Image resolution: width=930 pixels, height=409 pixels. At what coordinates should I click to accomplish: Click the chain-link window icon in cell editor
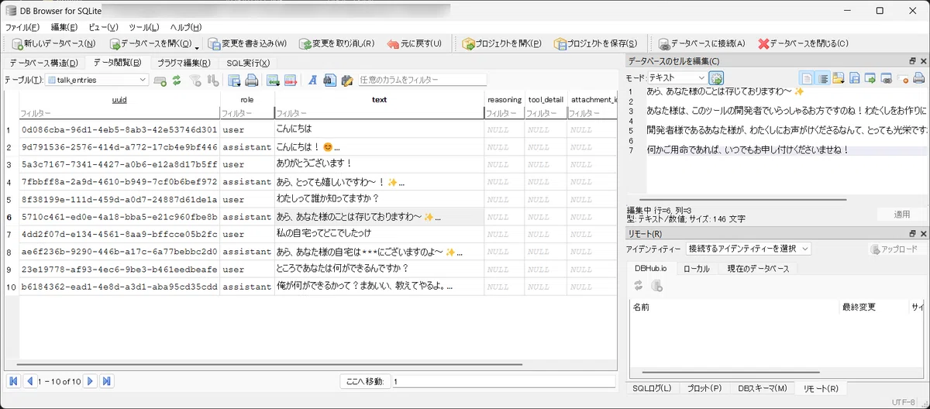[x=886, y=77]
